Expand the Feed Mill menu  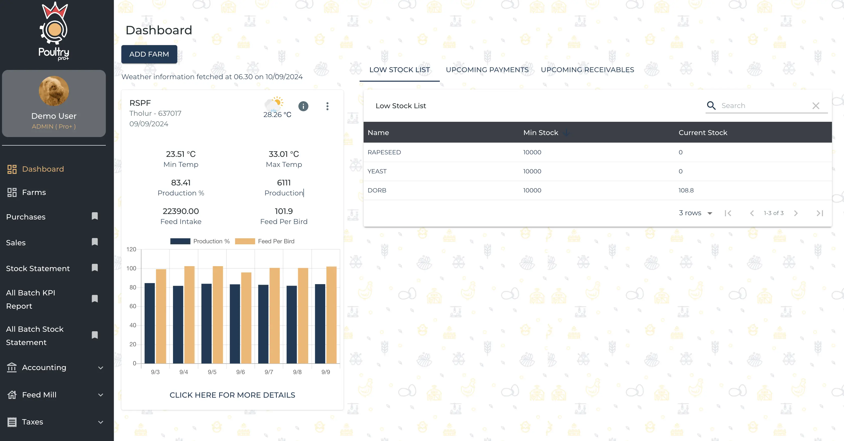[100, 395]
